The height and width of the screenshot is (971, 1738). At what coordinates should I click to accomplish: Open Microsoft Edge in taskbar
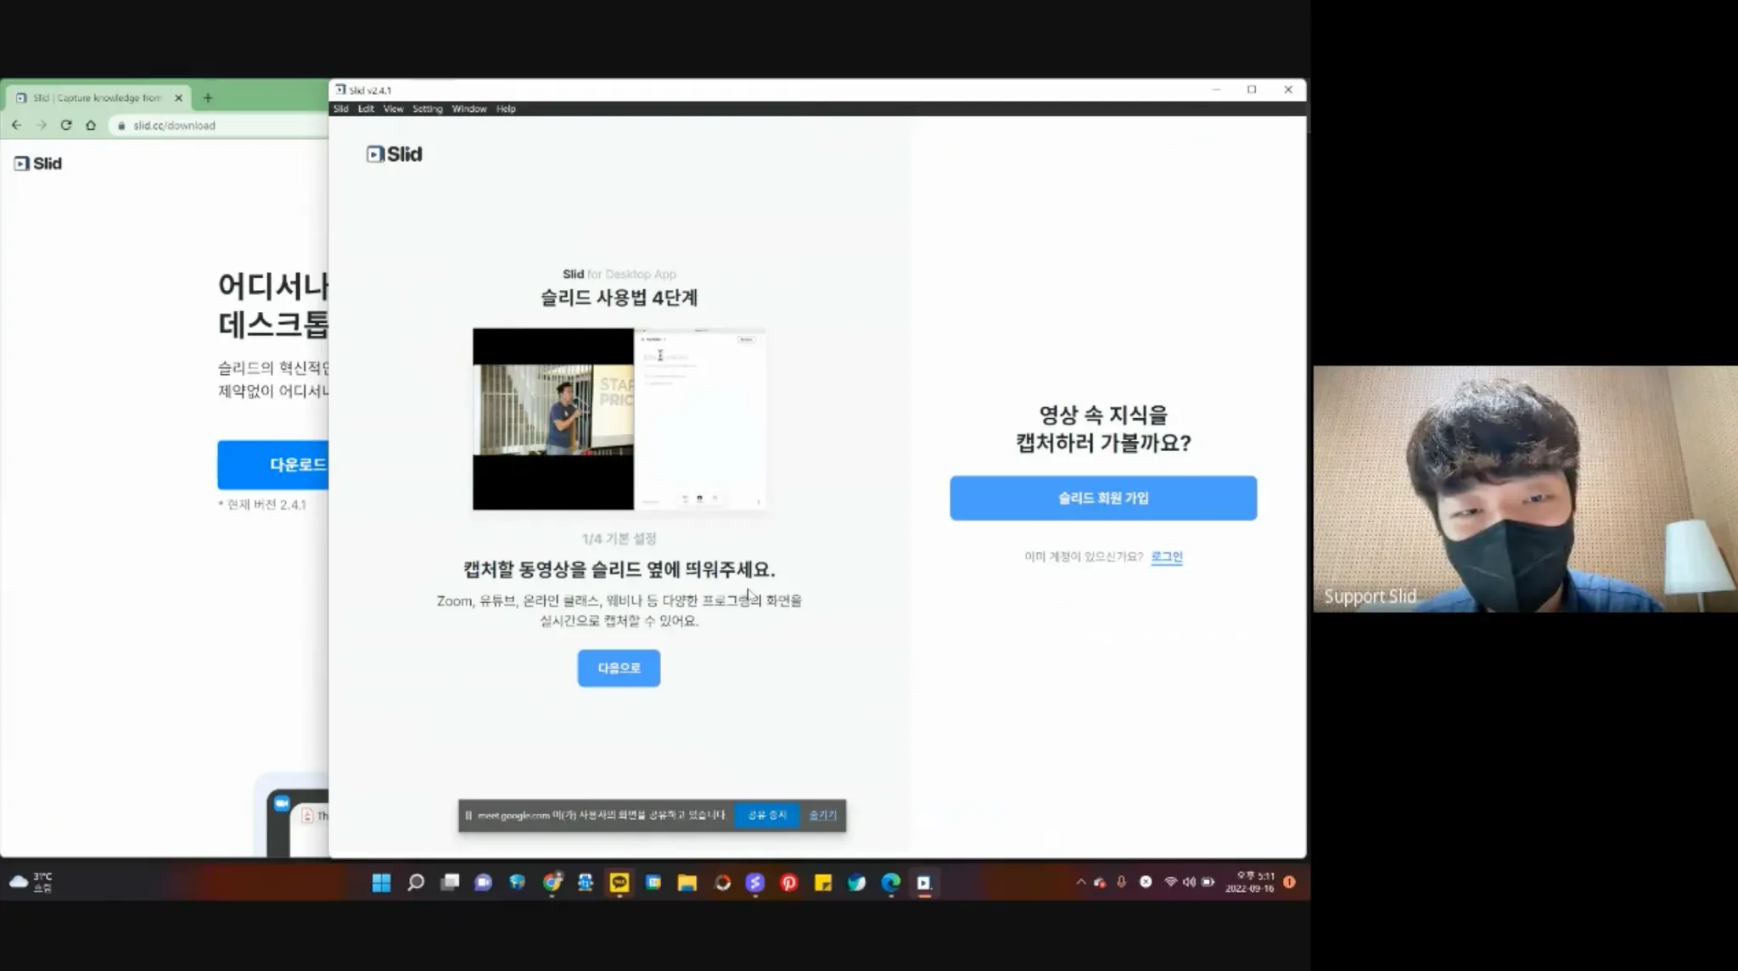pos(890,883)
